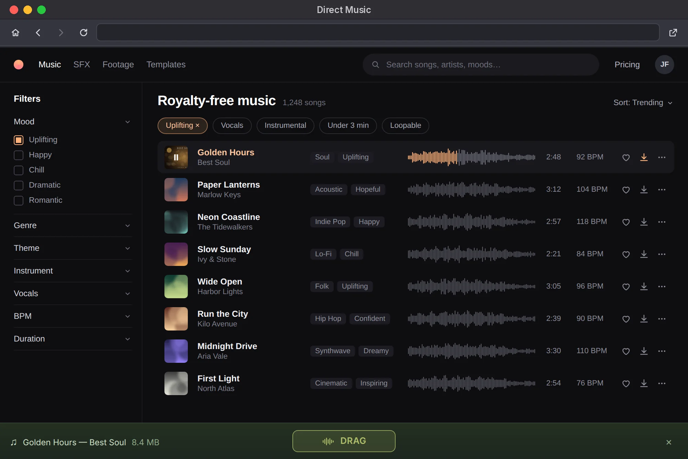Select the Romantic mood checkbox
688x459 pixels.
(x=19, y=200)
